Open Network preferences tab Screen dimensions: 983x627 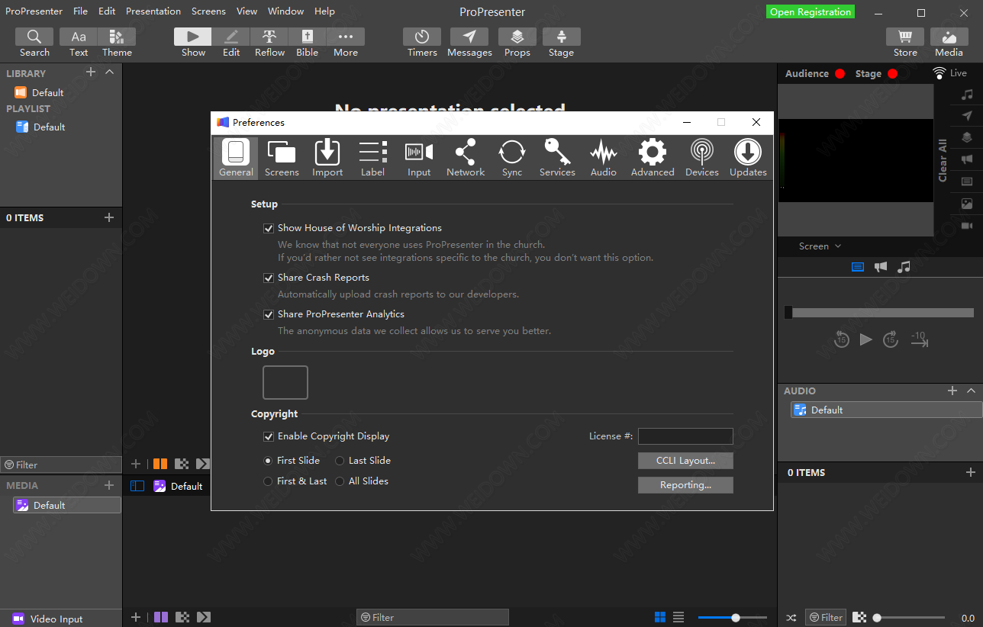pos(466,158)
